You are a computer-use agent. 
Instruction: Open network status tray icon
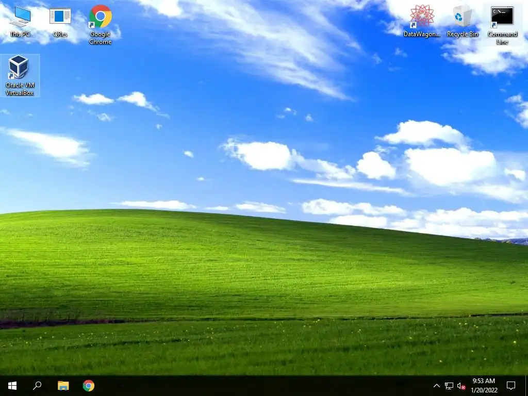[x=449, y=386]
